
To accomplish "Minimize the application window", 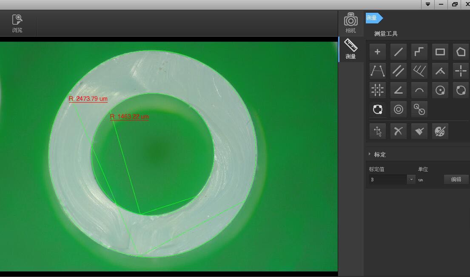I will pos(441,4).
